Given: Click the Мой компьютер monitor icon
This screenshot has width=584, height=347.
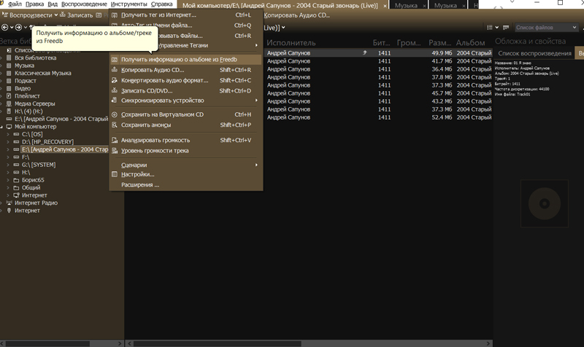Looking at the screenshot, I should 9,127.
